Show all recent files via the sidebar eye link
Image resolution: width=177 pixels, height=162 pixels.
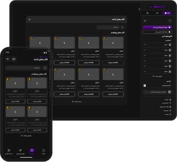tap(157, 76)
